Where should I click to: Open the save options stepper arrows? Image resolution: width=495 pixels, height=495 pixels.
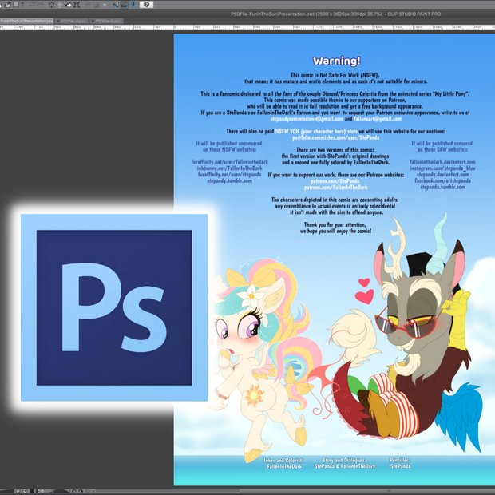point(22,5)
